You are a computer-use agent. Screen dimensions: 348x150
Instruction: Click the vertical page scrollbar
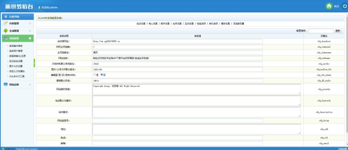(347, 75)
